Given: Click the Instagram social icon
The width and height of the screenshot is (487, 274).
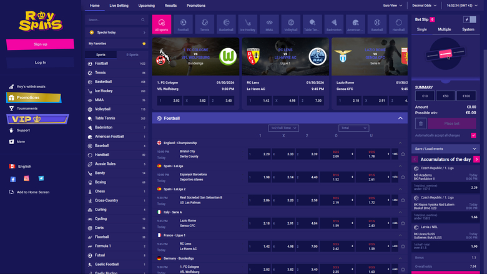Looking at the screenshot, I should (x=27, y=179).
